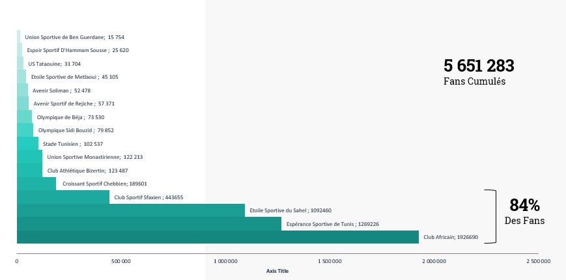Click the 'Olympique Sidi Bouzid ; 79 852' label
The height and width of the screenshot is (280, 566).
click(76, 130)
